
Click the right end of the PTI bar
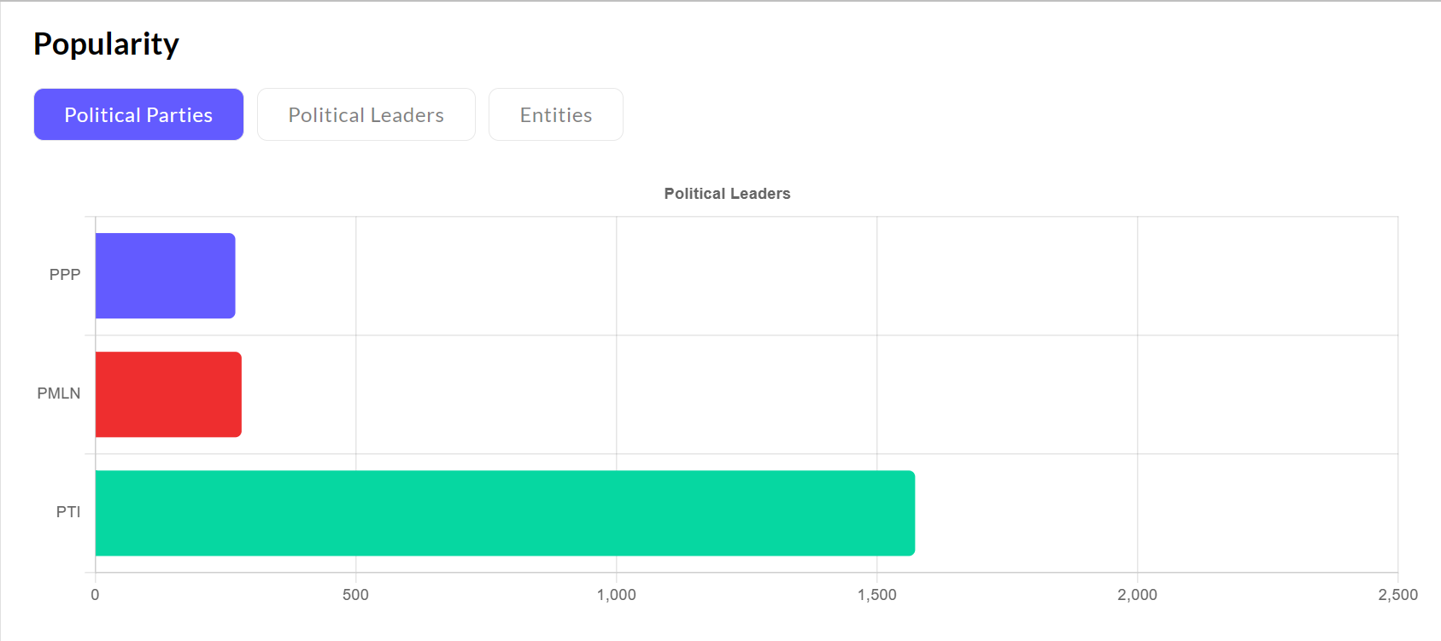pos(910,513)
